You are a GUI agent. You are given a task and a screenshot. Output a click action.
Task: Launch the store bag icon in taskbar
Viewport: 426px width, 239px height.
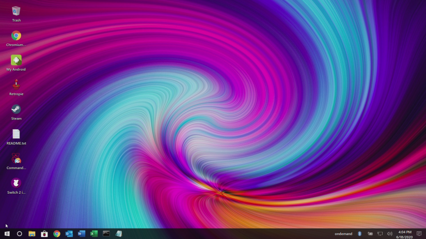click(x=44, y=234)
